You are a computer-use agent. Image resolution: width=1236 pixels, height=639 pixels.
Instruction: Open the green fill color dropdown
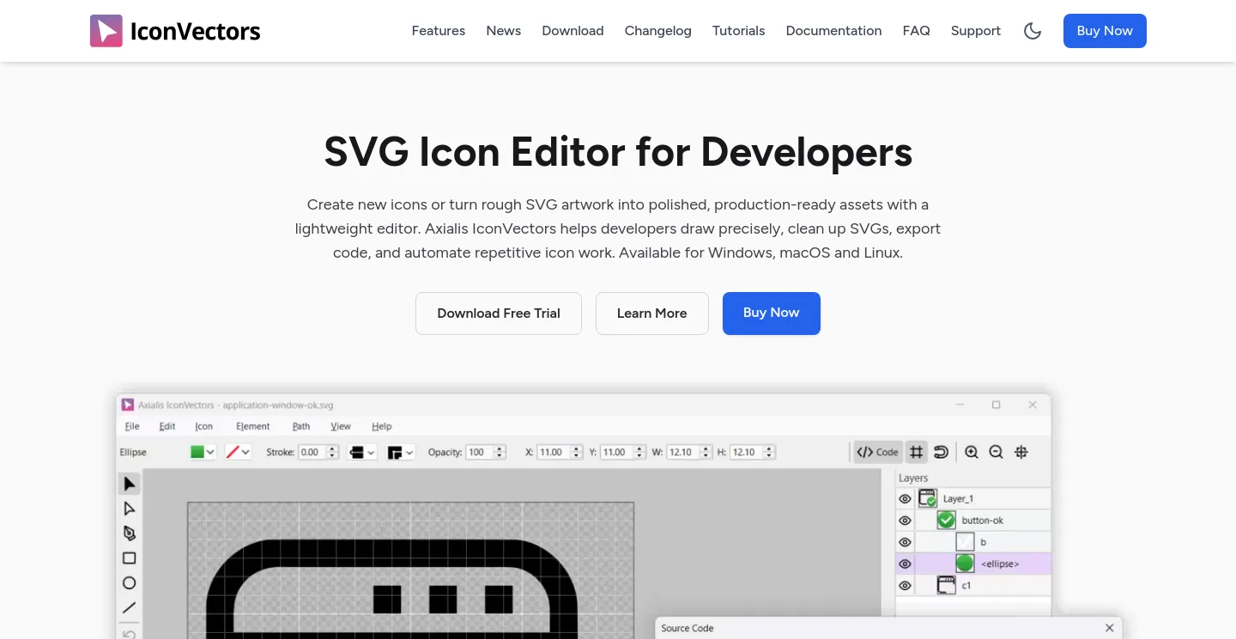(210, 452)
